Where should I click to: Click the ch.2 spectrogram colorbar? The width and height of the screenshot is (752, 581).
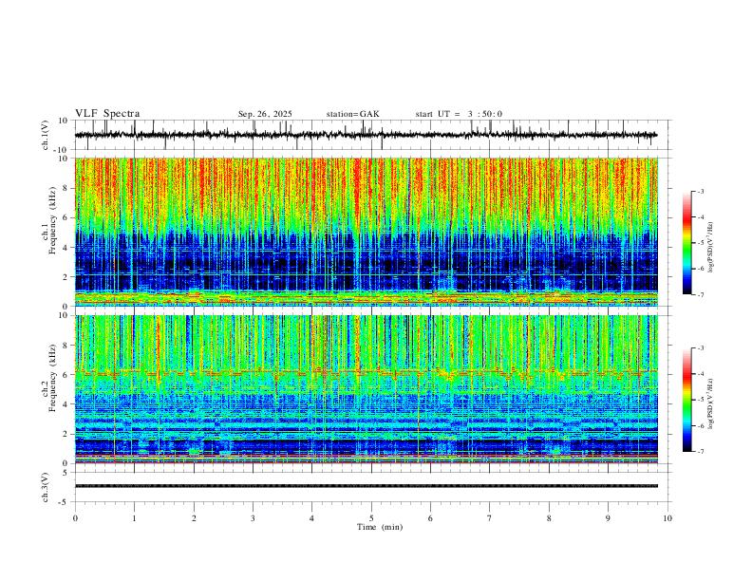[686, 400]
